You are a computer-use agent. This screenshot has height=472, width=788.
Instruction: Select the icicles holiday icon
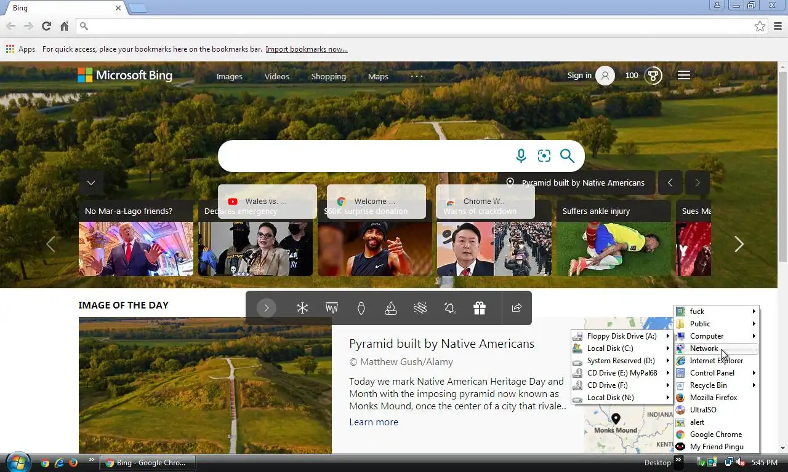click(x=332, y=308)
